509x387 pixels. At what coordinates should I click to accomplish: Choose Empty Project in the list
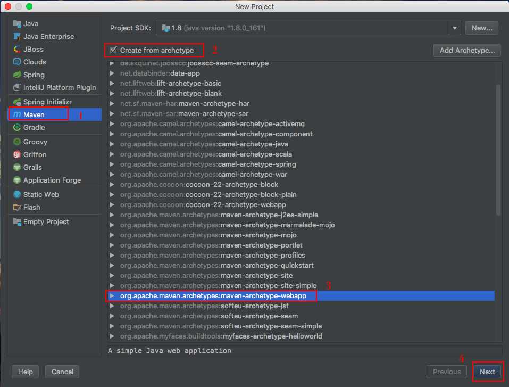point(46,222)
